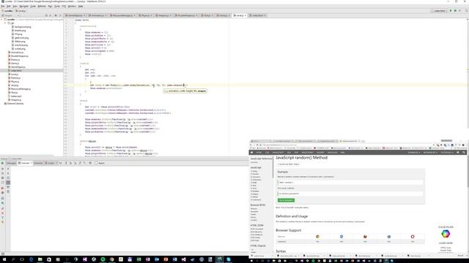Click the Safari icon in Browser Support table
The width and height of the screenshot is (469, 263).
click(389, 237)
